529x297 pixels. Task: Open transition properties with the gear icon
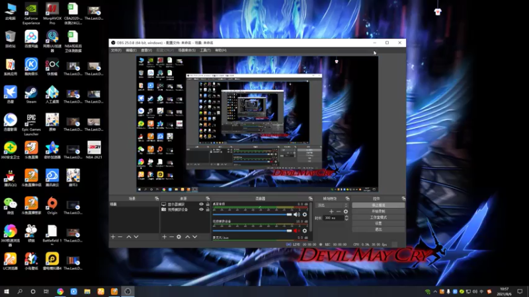coord(345,211)
